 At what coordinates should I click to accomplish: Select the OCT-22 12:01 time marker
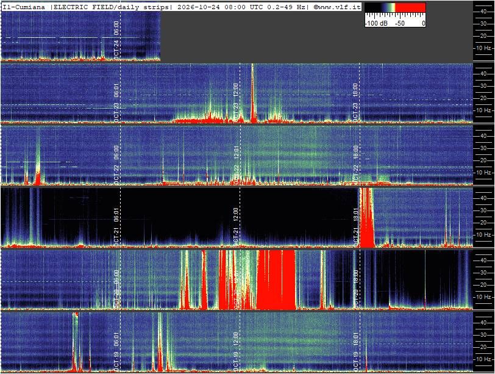pyautogui.click(x=235, y=165)
